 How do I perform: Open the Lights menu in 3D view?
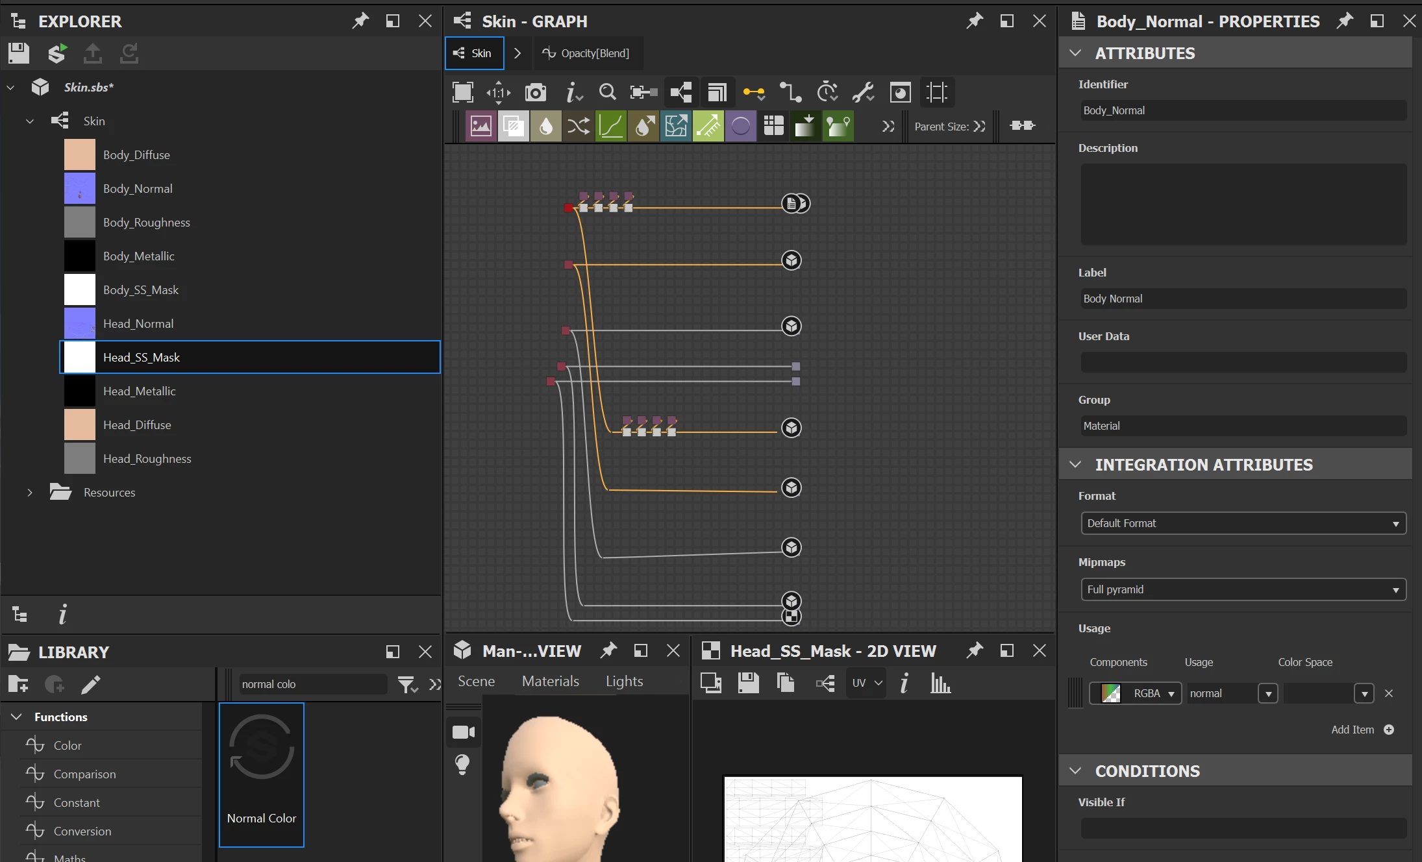tap(624, 681)
